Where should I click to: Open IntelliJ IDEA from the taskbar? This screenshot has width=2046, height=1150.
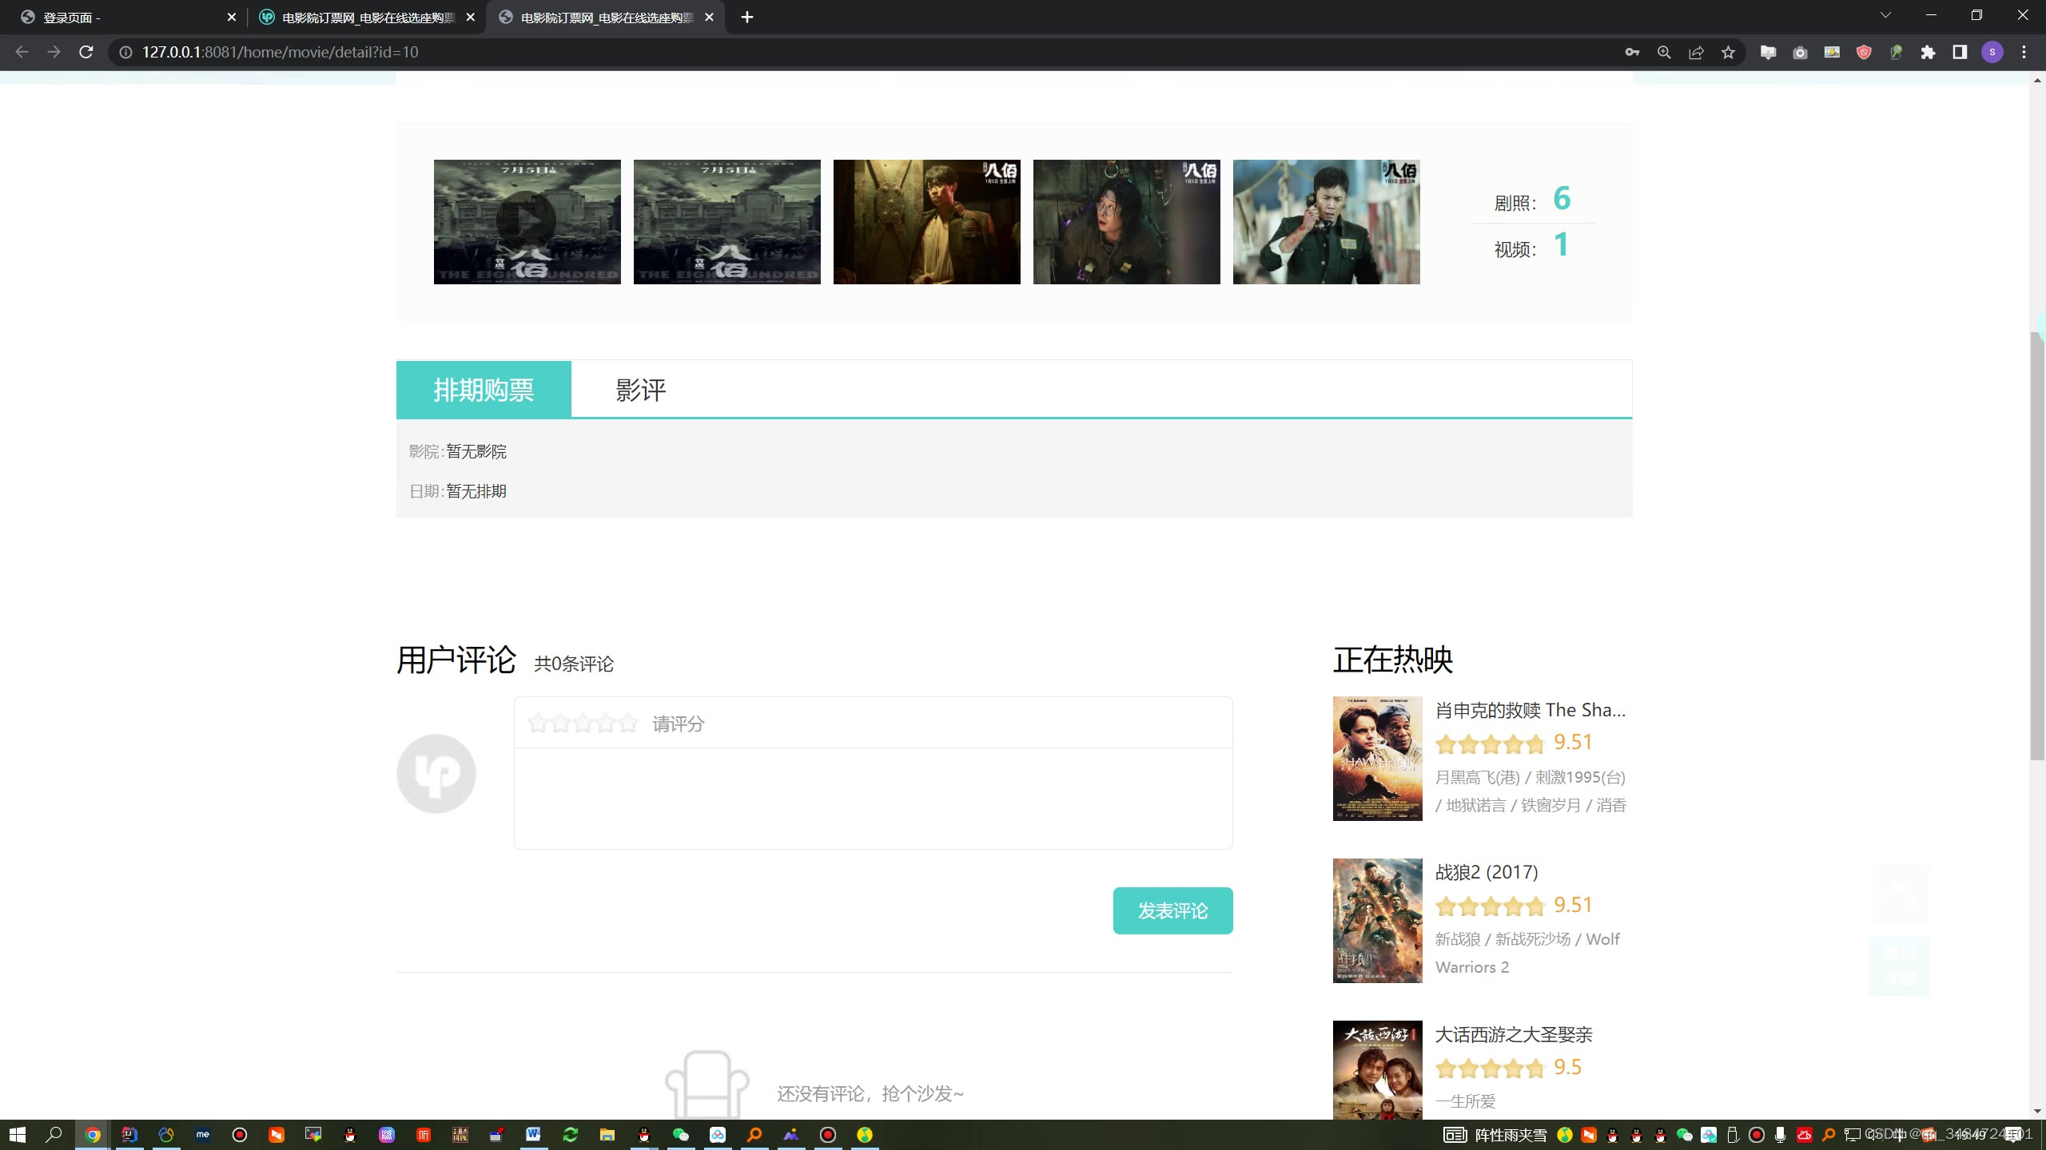pos(129,1135)
